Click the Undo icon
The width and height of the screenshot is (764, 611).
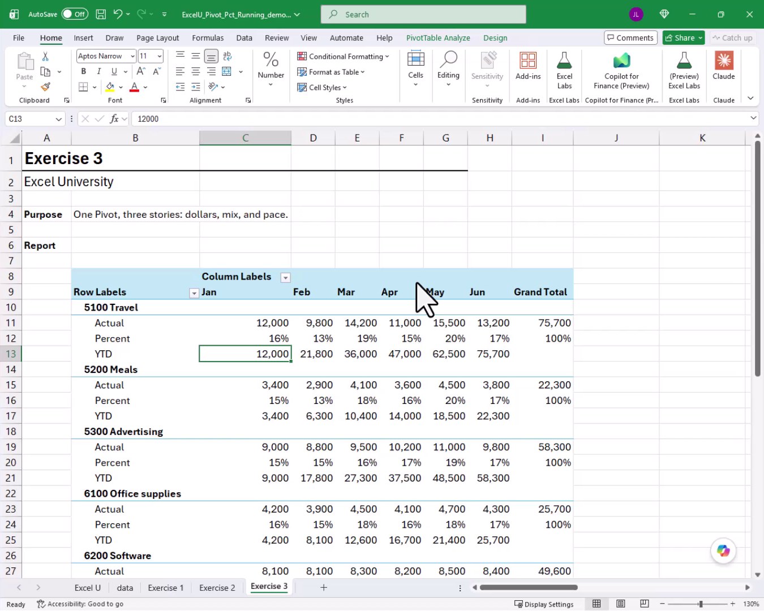click(x=118, y=14)
